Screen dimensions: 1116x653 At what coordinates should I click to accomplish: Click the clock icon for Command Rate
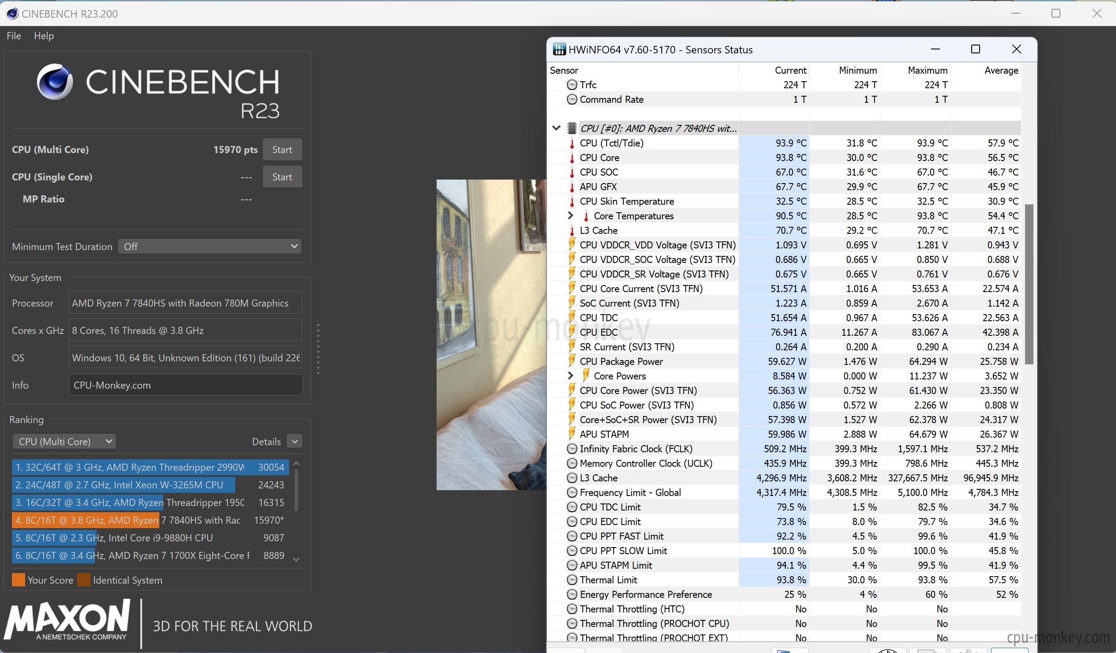click(572, 99)
